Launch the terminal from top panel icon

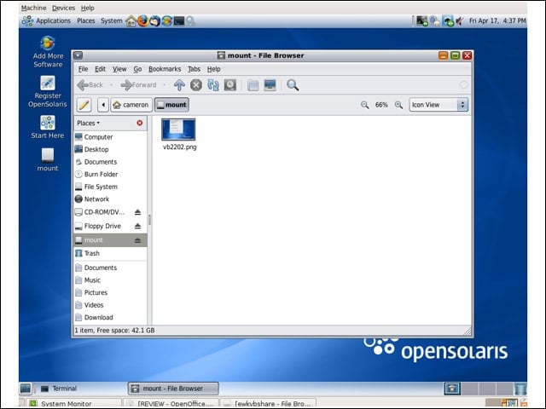[179, 20]
